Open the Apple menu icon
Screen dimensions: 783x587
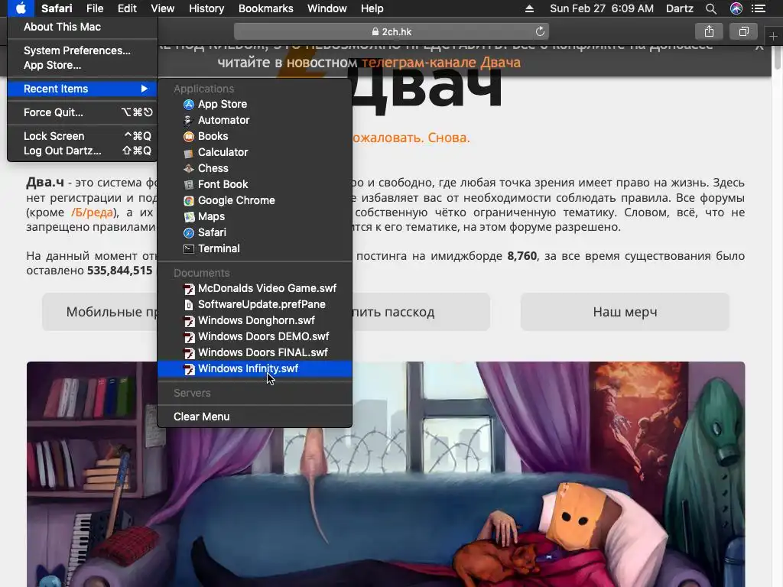[21, 8]
